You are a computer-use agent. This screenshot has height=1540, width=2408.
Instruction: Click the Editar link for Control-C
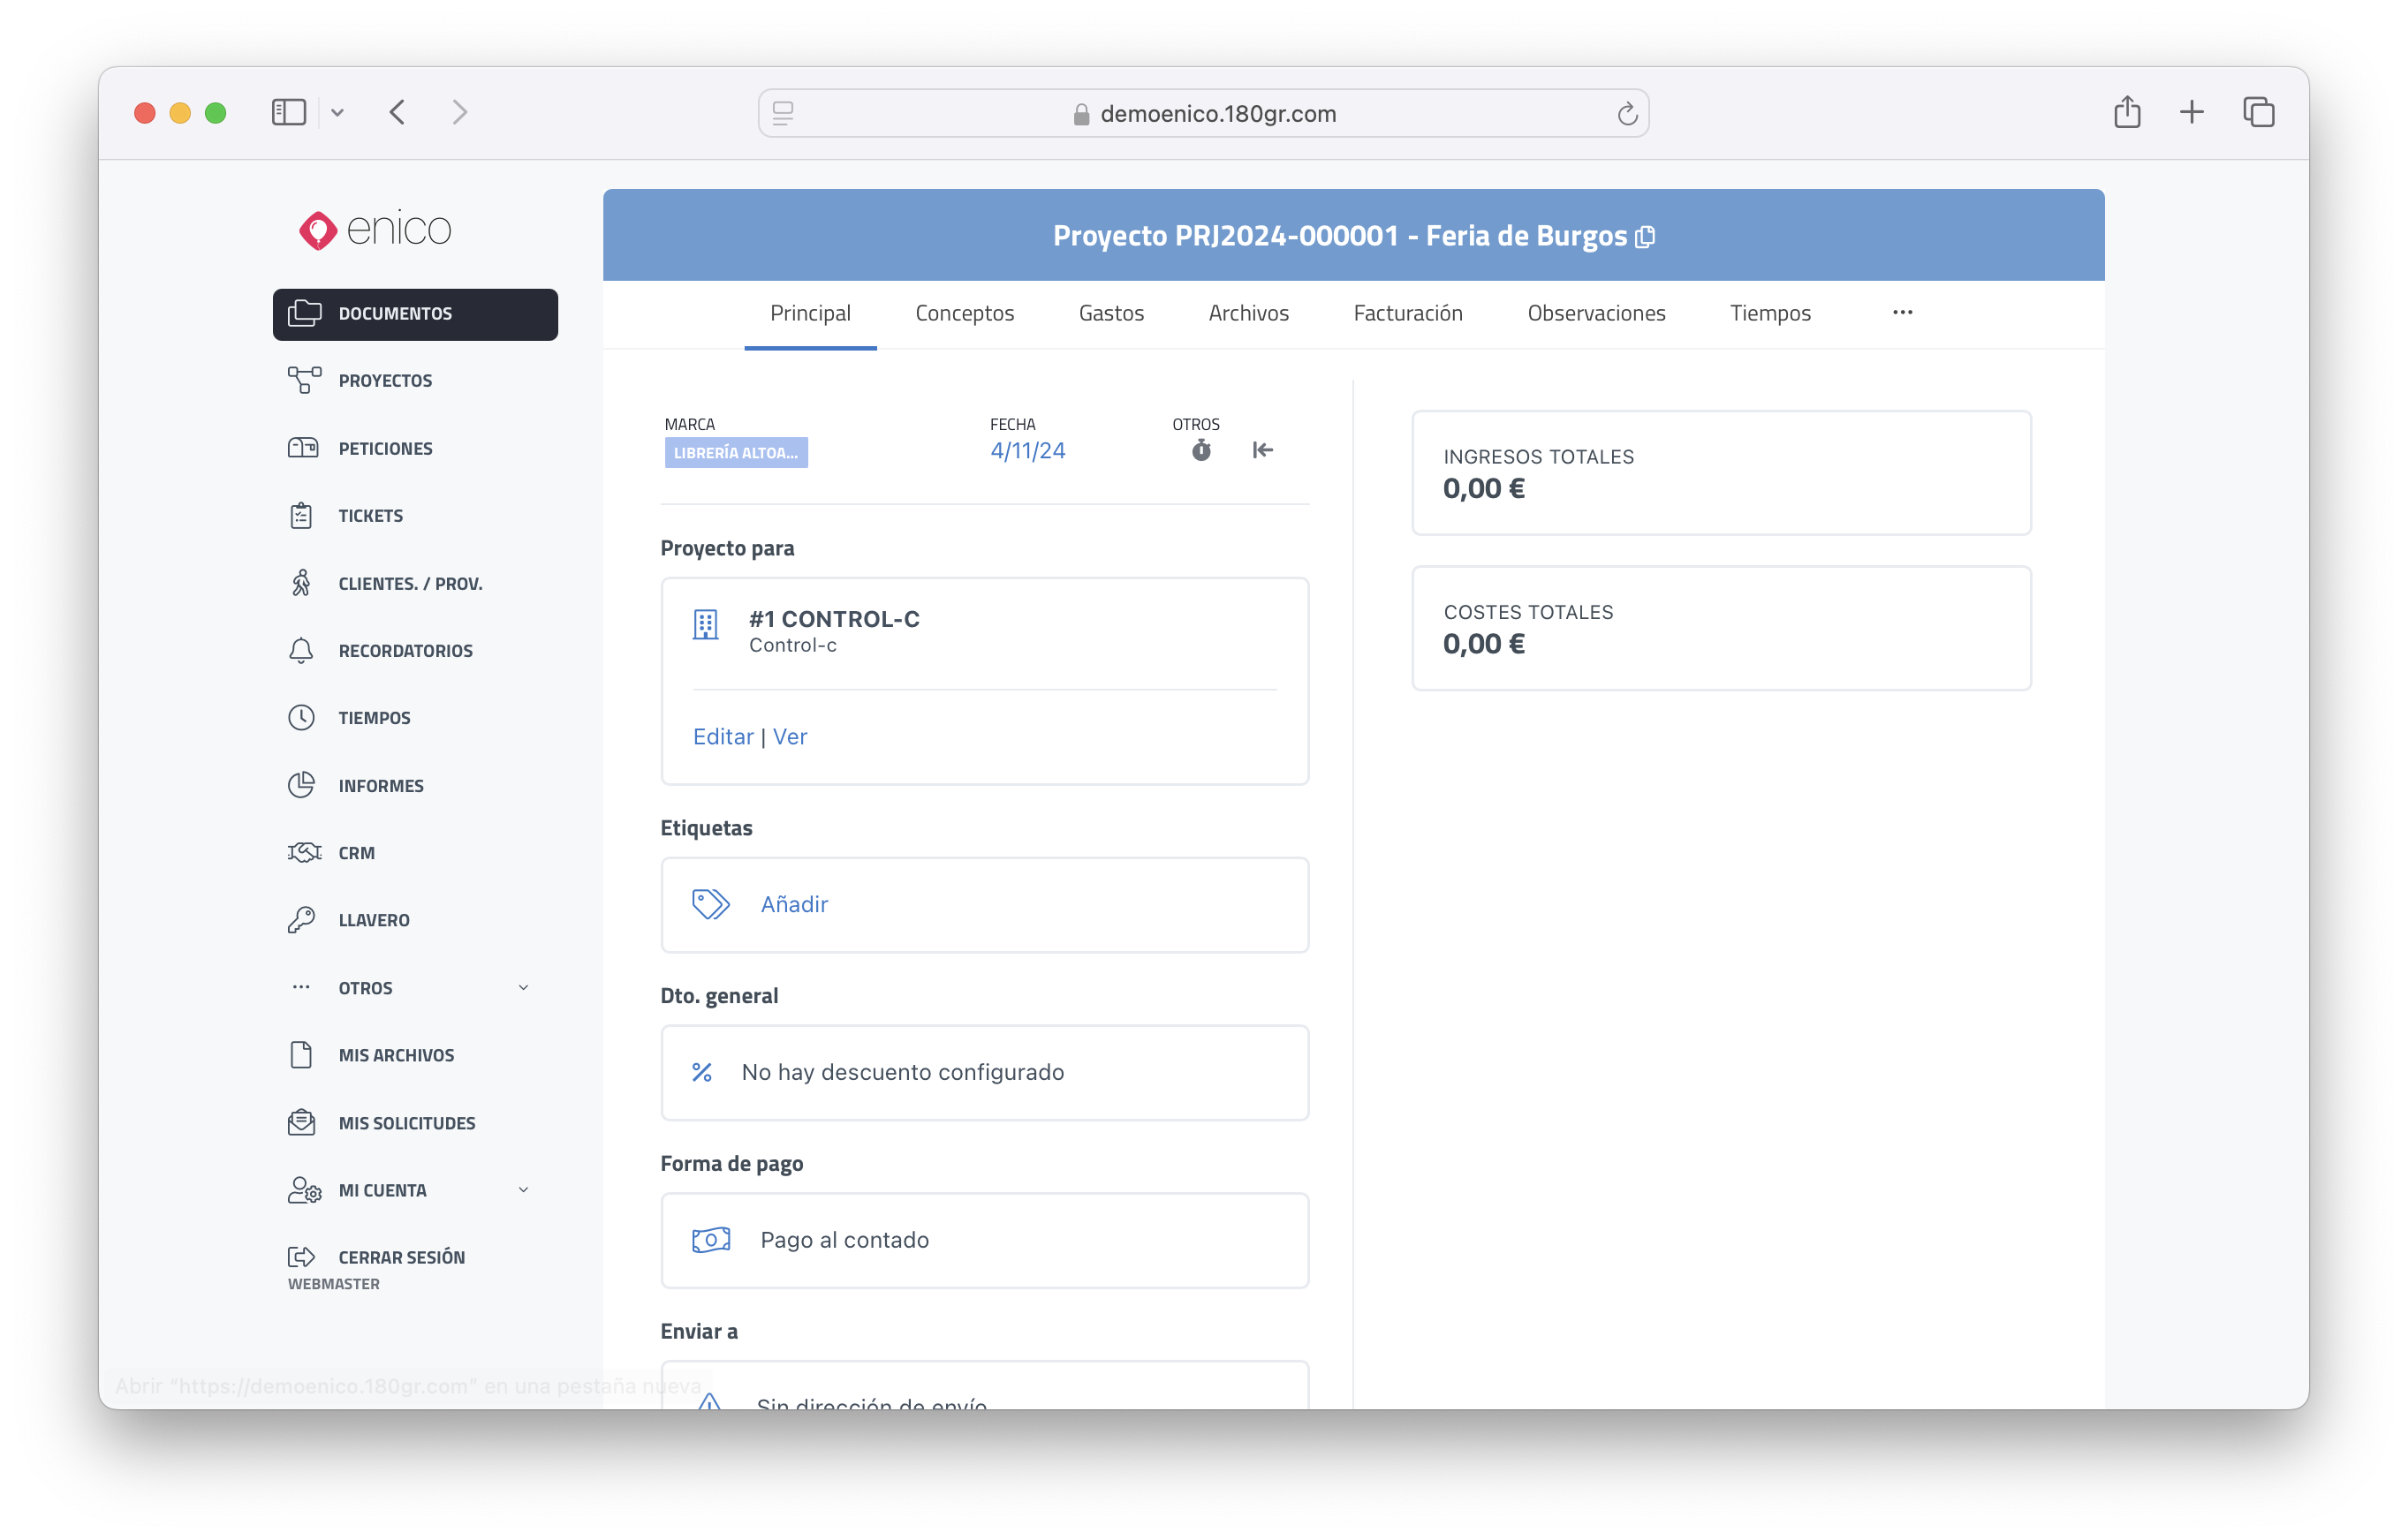(x=723, y=737)
